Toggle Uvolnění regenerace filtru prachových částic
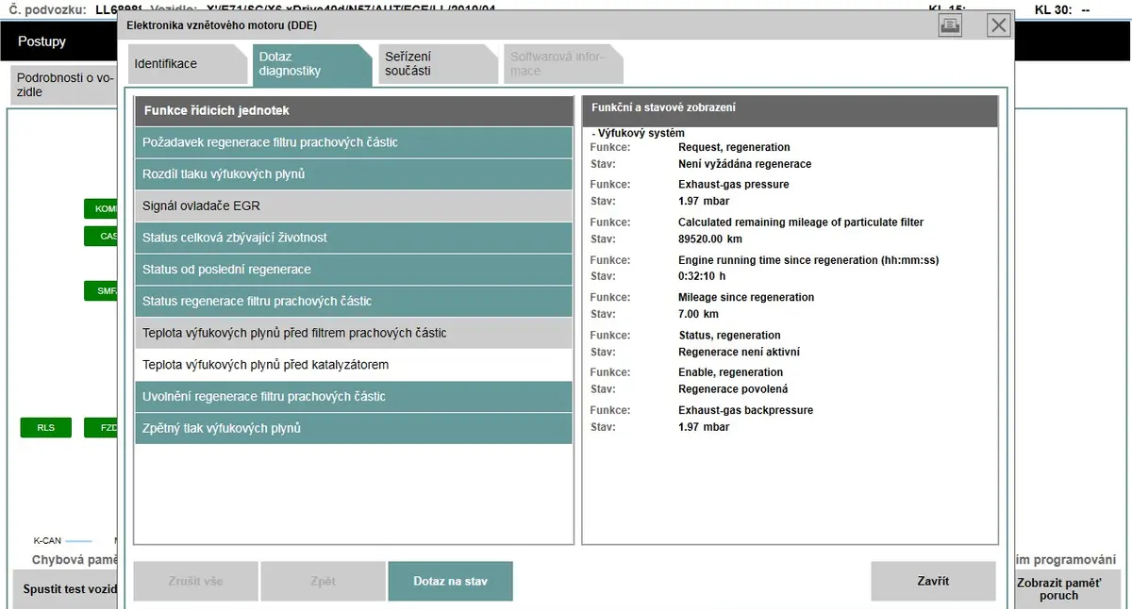The image size is (1132, 609). coord(354,397)
